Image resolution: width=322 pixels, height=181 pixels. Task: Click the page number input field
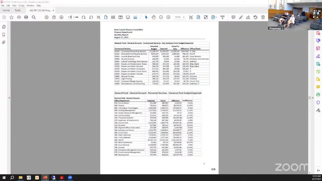(70, 17)
